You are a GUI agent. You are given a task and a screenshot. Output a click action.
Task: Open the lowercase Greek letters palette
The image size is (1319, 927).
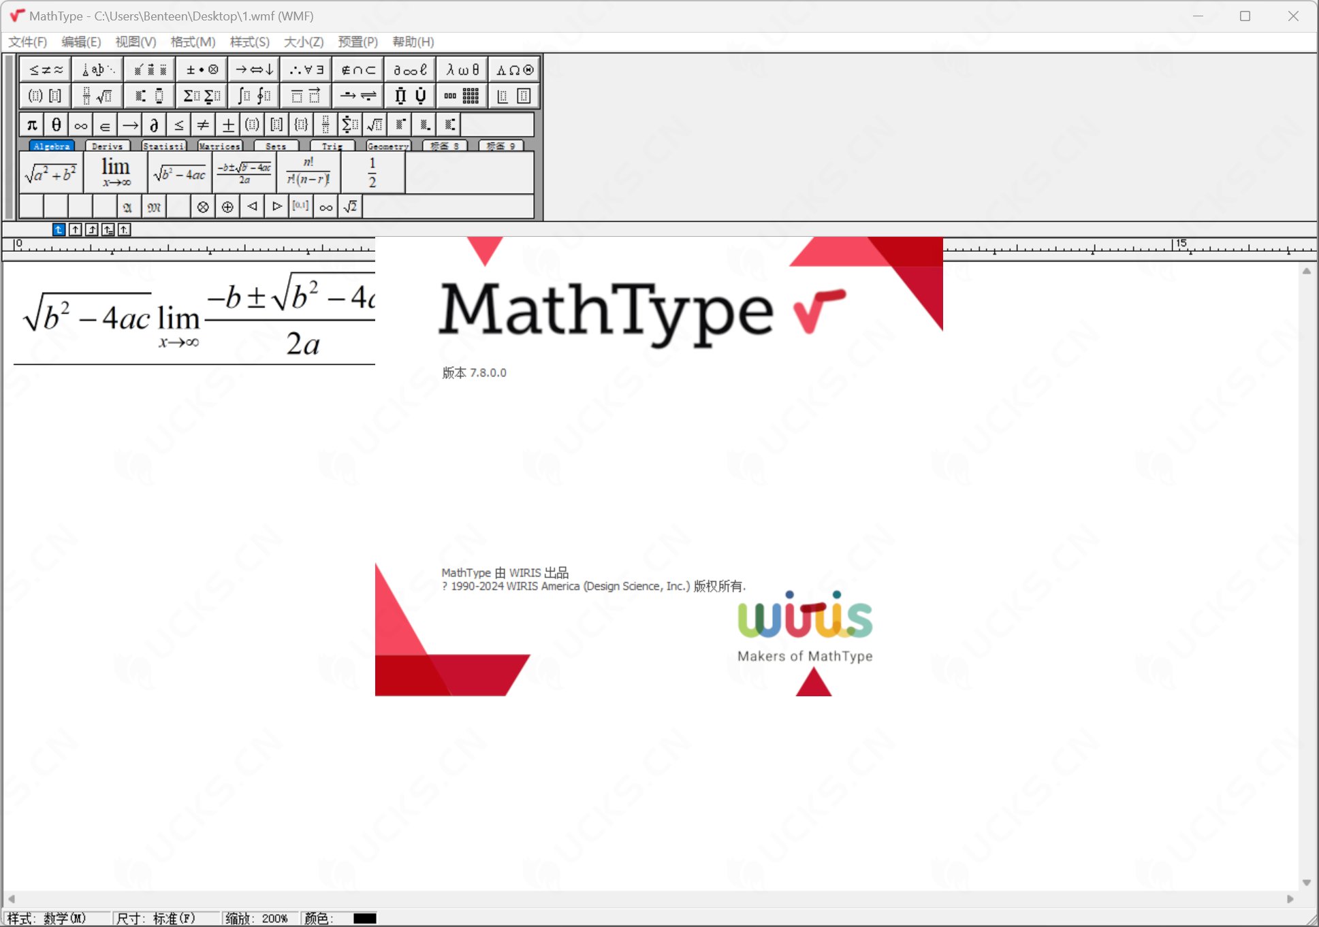tap(462, 69)
